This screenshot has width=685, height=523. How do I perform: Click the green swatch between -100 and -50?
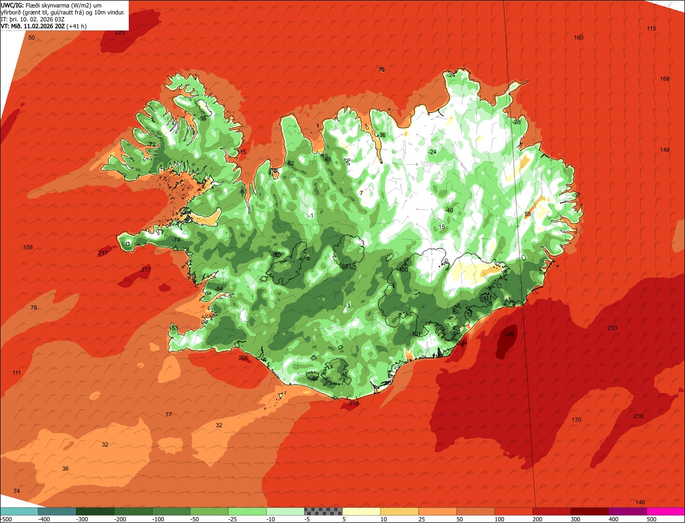point(171,511)
